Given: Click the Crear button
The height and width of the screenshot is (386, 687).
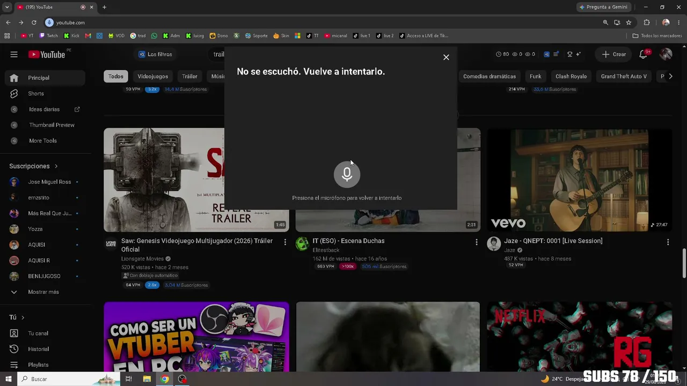Looking at the screenshot, I should pyautogui.click(x=614, y=54).
